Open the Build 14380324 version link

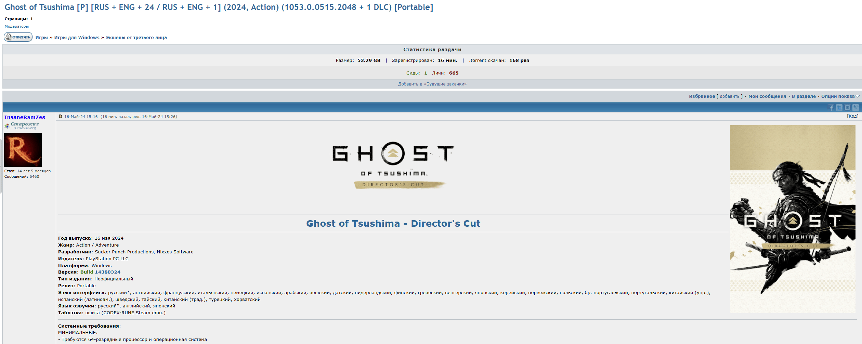[x=100, y=272]
